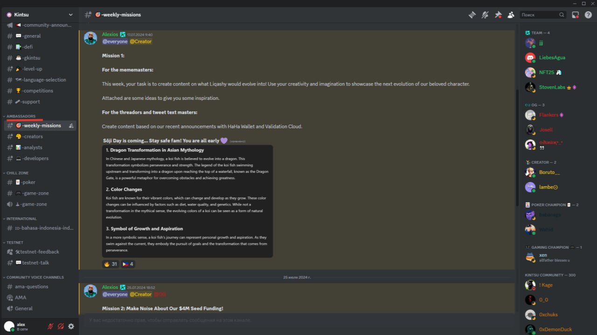Collapse the CHILL ZONE category

coord(17,173)
